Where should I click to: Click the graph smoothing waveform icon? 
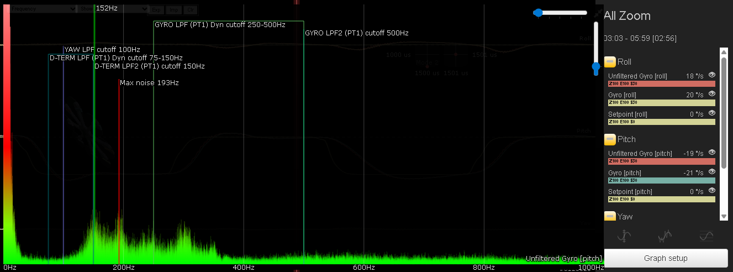pyautogui.click(x=665, y=237)
